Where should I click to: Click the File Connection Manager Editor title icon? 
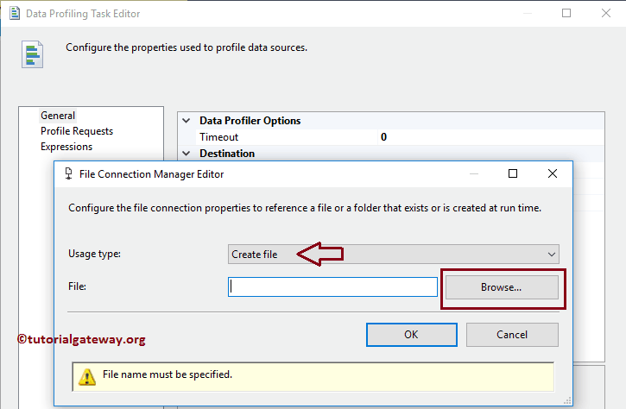point(67,173)
